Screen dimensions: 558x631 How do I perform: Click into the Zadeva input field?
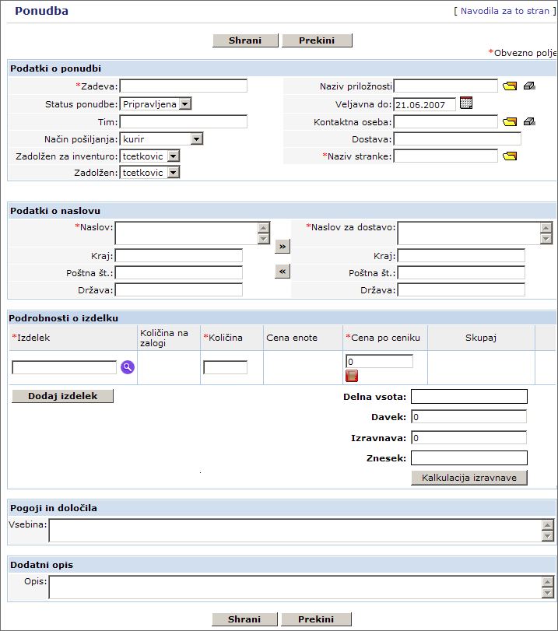(x=183, y=86)
